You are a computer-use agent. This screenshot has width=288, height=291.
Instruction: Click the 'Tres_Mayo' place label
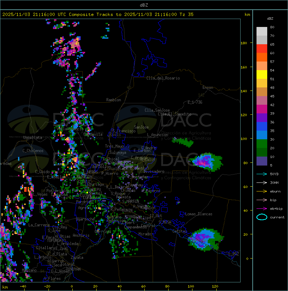pyautogui.click(x=114, y=146)
